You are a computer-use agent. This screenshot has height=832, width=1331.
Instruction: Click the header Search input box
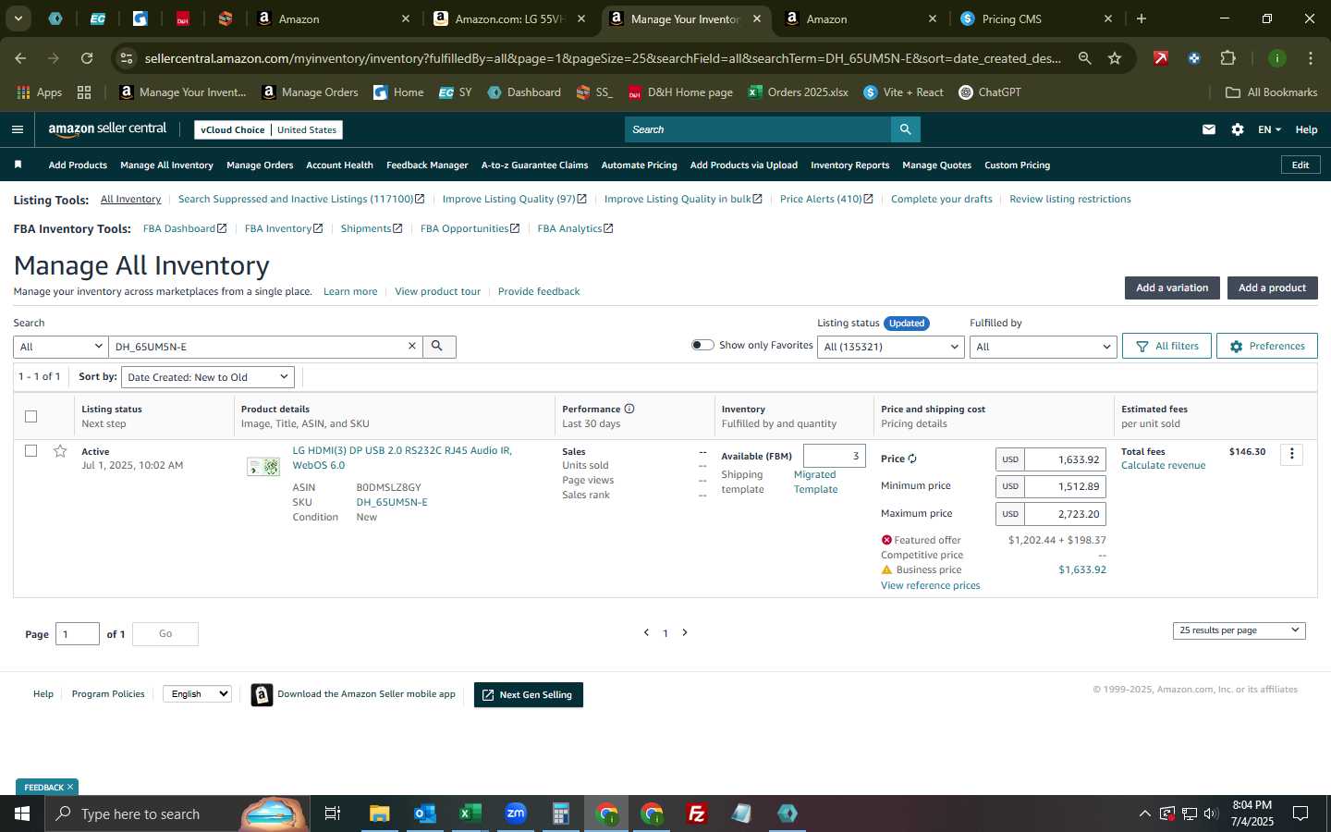tap(758, 129)
